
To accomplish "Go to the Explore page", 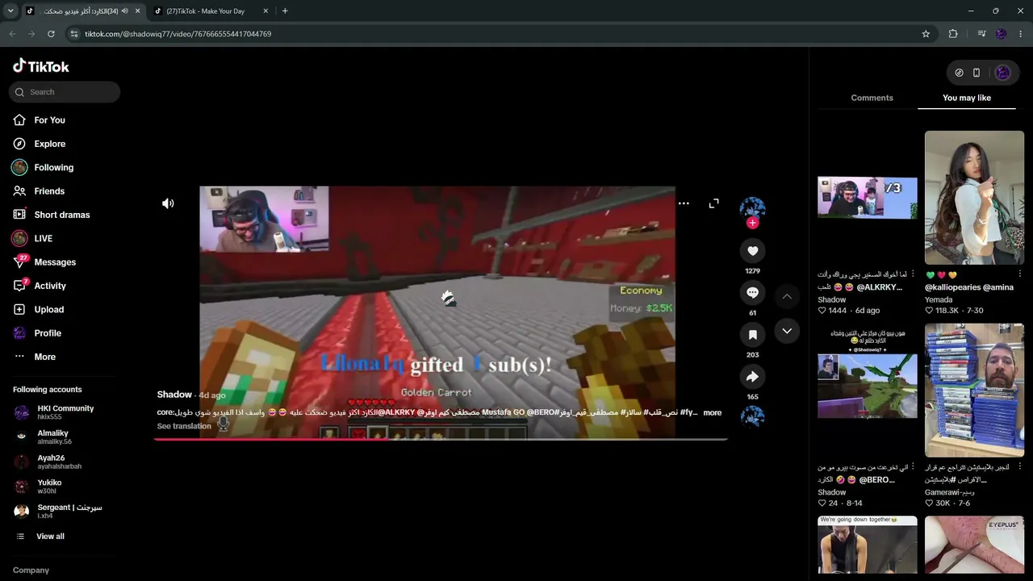I will coord(49,144).
